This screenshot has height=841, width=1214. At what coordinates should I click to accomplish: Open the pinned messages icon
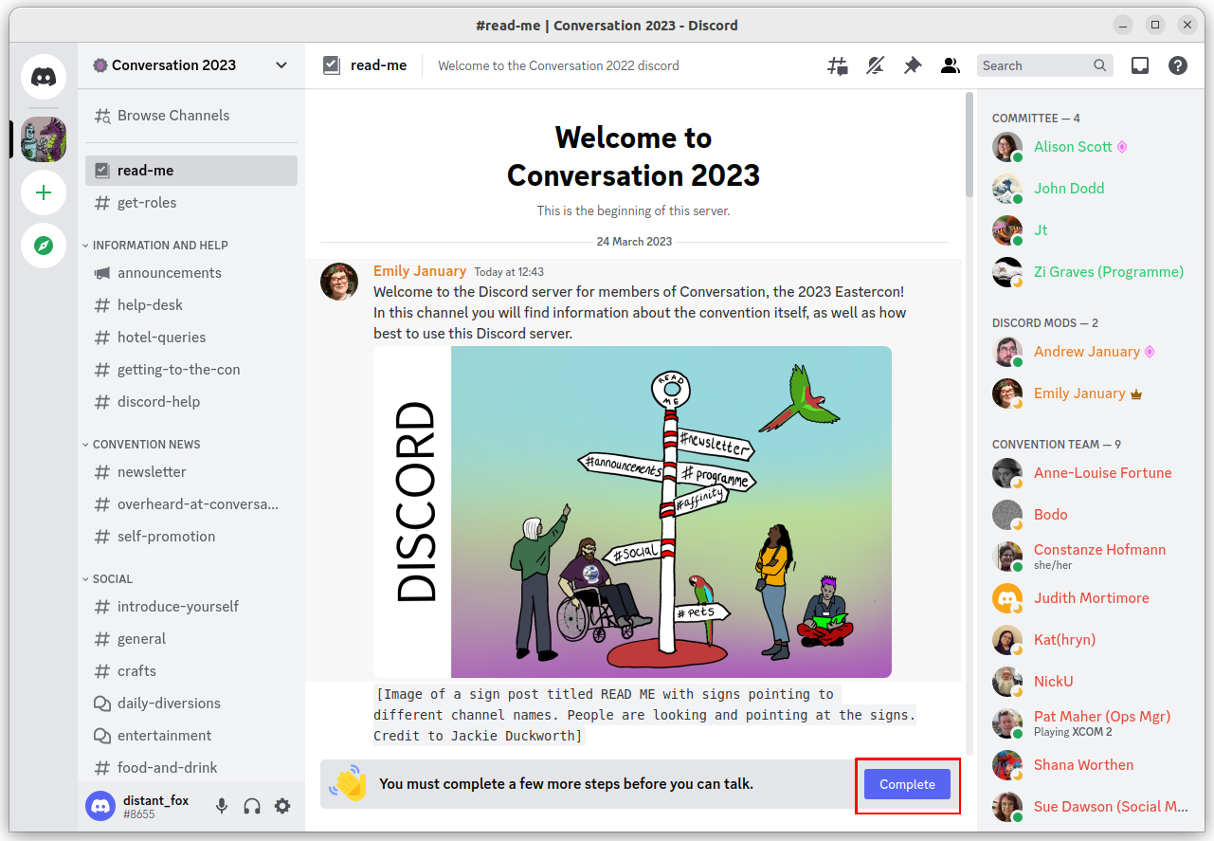pyautogui.click(x=913, y=65)
